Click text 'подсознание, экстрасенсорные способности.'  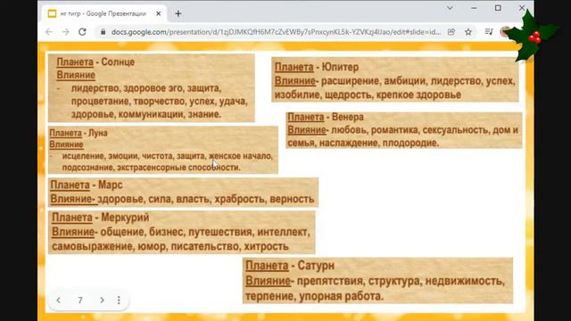pyautogui.click(x=152, y=168)
